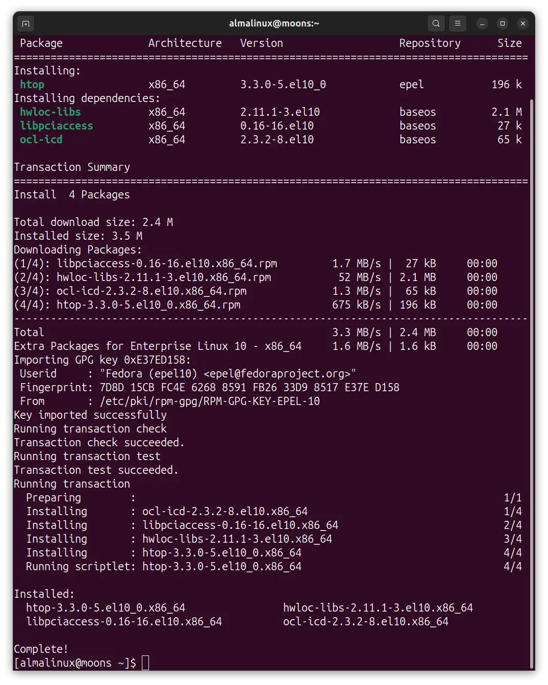This screenshot has height=685, width=548.
Task: Click Installed size: 3.5 M line
Action: 78,236
